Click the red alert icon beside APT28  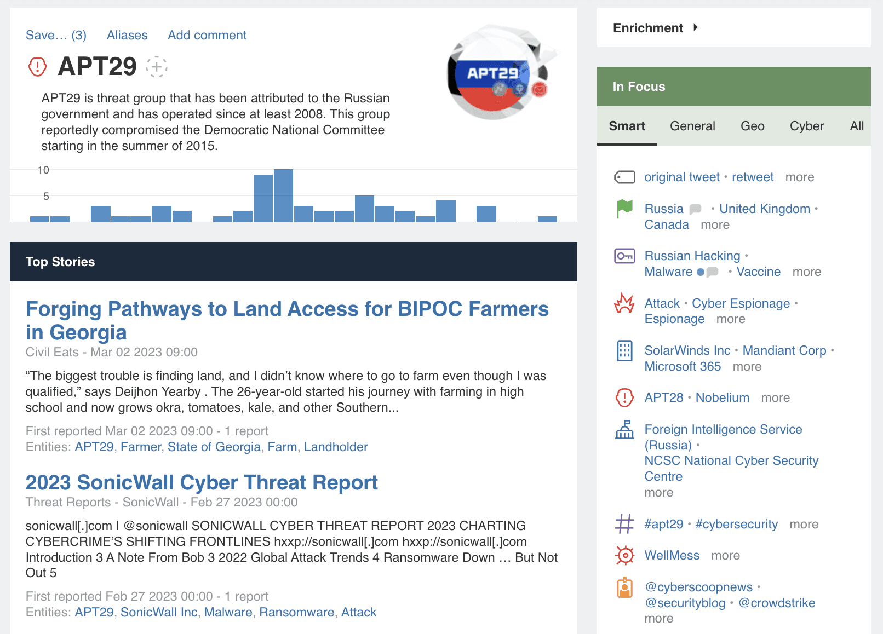click(624, 397)
